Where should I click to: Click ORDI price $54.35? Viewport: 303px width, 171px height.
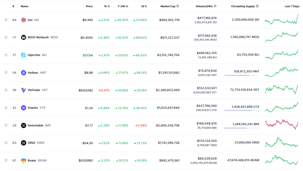(x=88, y=143)
